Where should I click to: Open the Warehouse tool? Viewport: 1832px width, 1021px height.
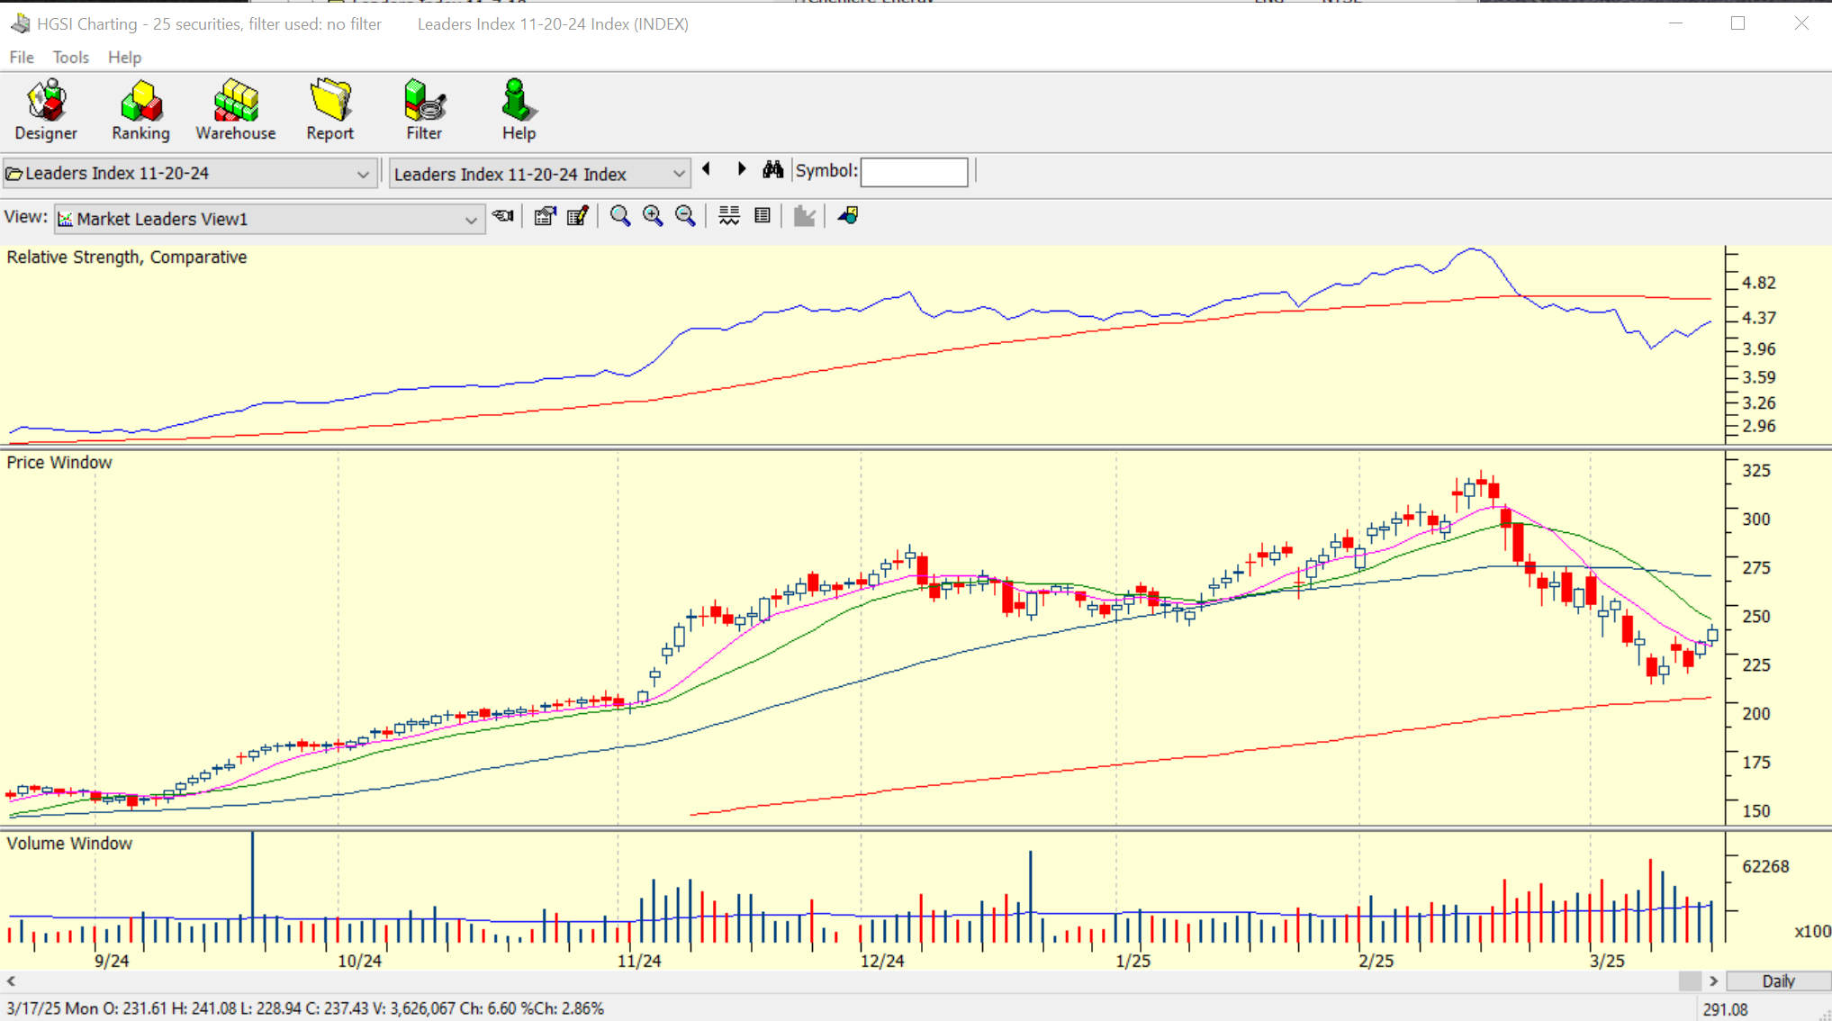(236, 110)
